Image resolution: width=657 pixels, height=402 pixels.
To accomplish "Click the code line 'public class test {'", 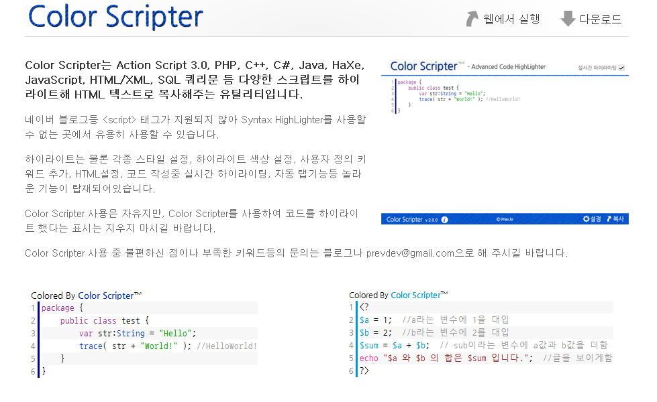I will [104, 320].
